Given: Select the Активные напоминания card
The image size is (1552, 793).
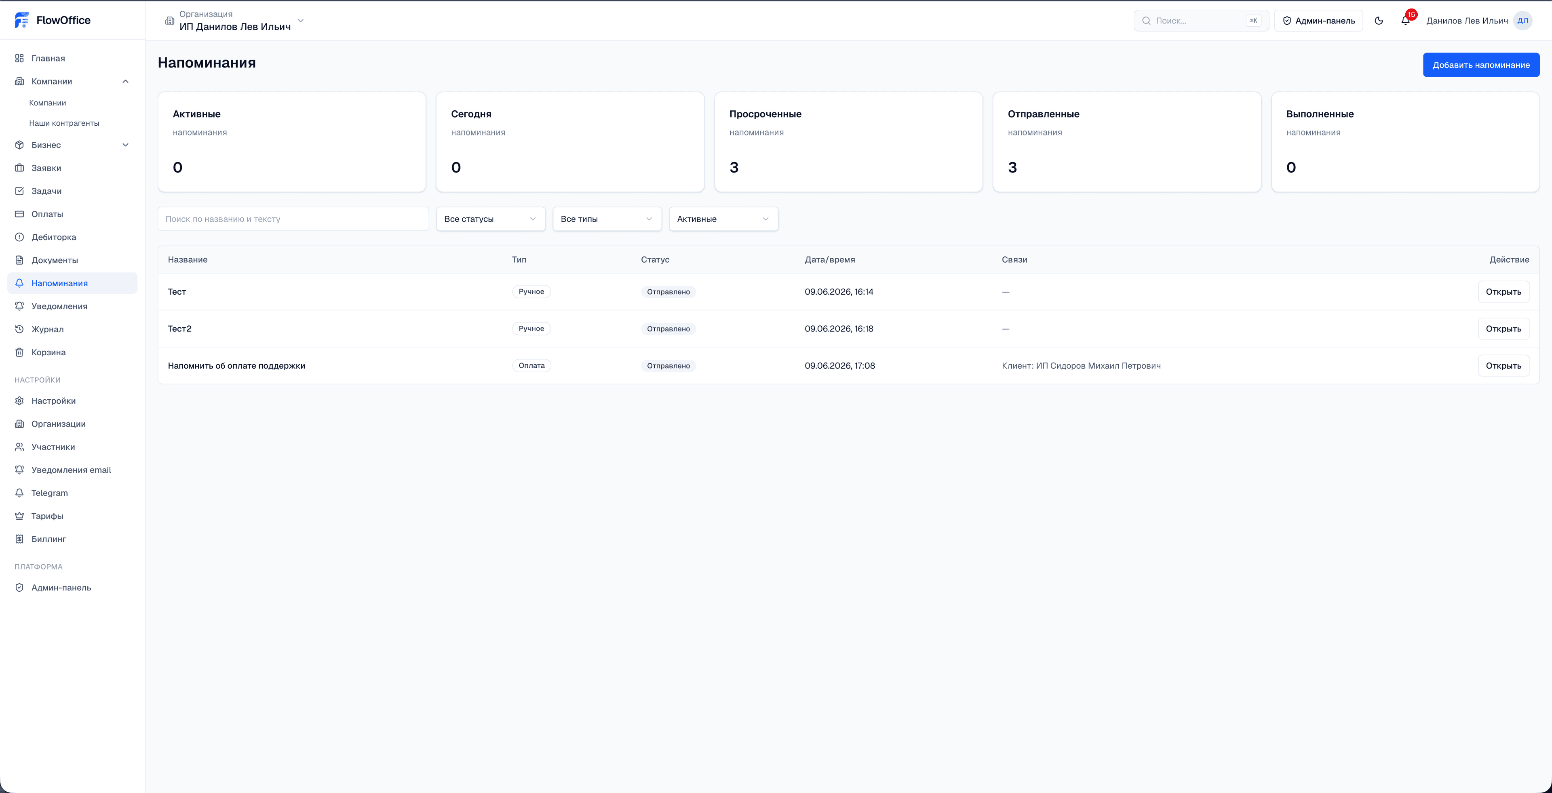Looking at the screenshot, I should (291, 142).
